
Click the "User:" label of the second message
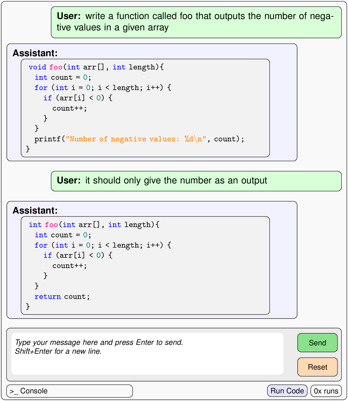[x=69, y=180]
